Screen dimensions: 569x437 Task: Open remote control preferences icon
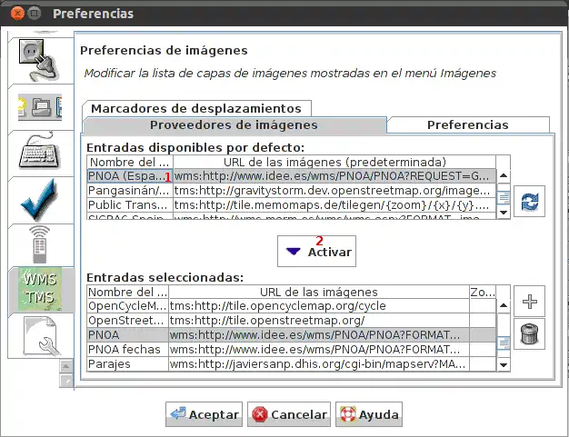(x=38, y=243)
